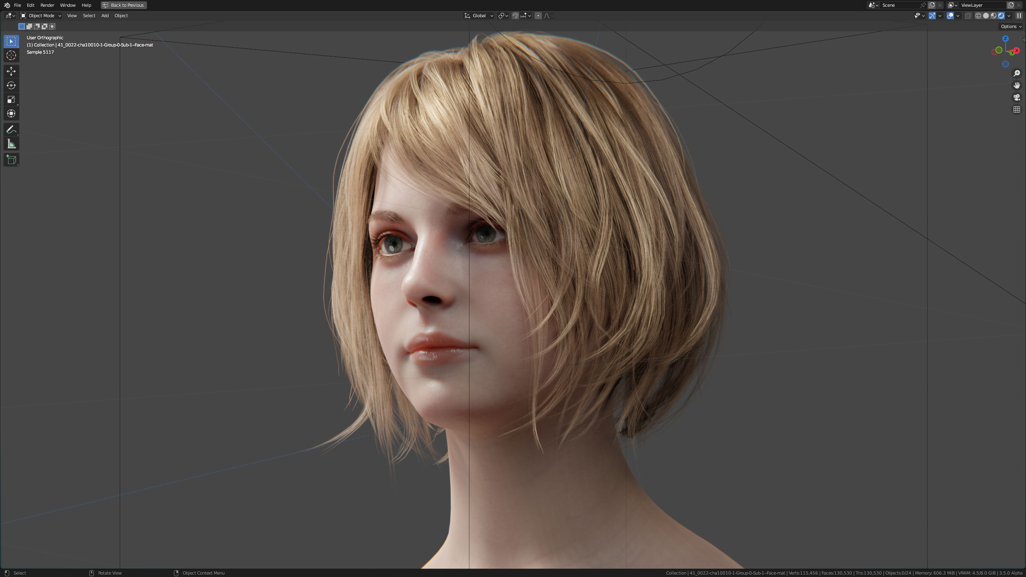Viewport: 1026px width, 577px height.
Task: Select the Scale tool
Action: [11, 99]
